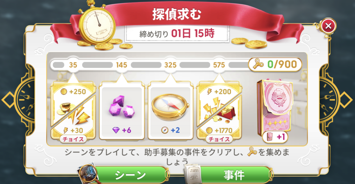This screenshot has height=184, width=355.
Task: Click the green シーン button
Action: tap(130, 175)
